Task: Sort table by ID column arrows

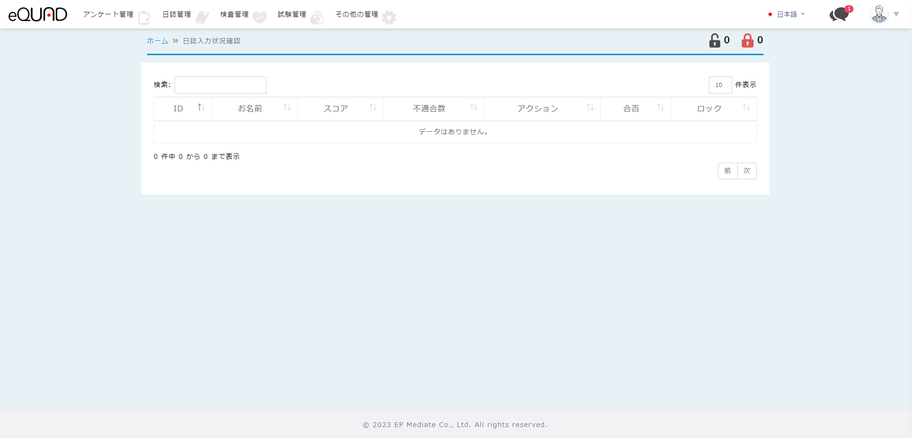Action: pos(201,108)
